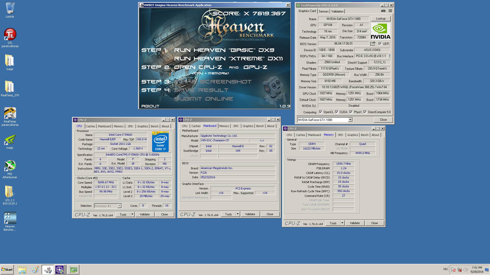490x275 pixels.
Task: Click OPEN CPU-Z in Heaven step 2
Action: pos(198,67)
